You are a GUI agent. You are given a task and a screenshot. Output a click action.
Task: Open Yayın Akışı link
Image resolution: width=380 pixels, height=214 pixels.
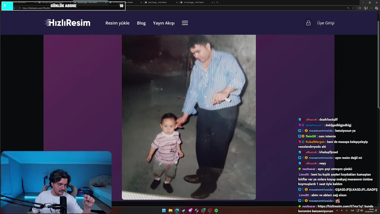click(164, 23)
